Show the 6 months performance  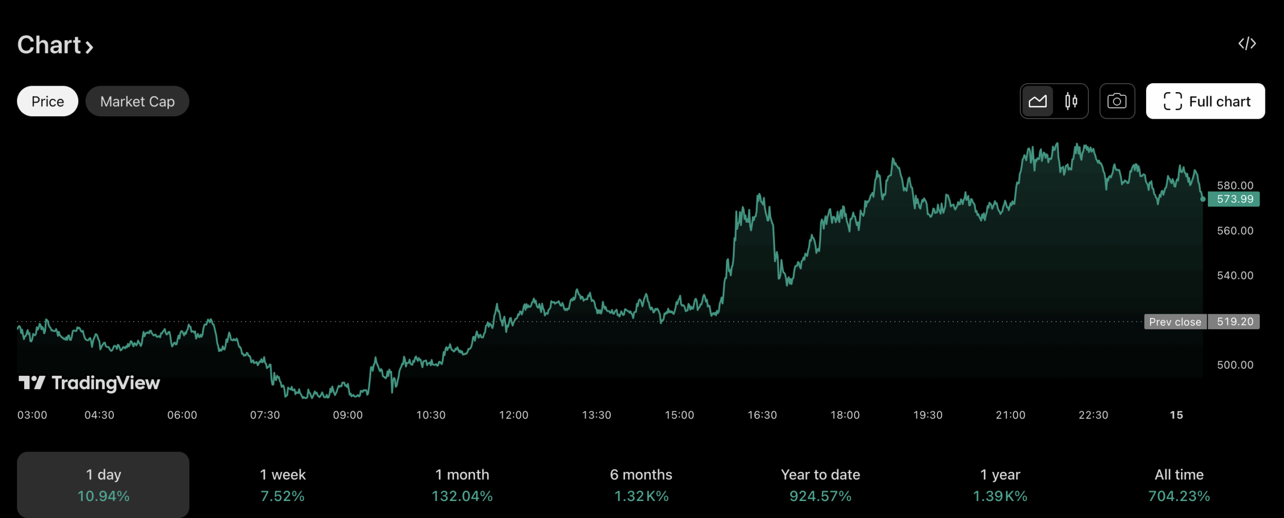click(641, 484)
